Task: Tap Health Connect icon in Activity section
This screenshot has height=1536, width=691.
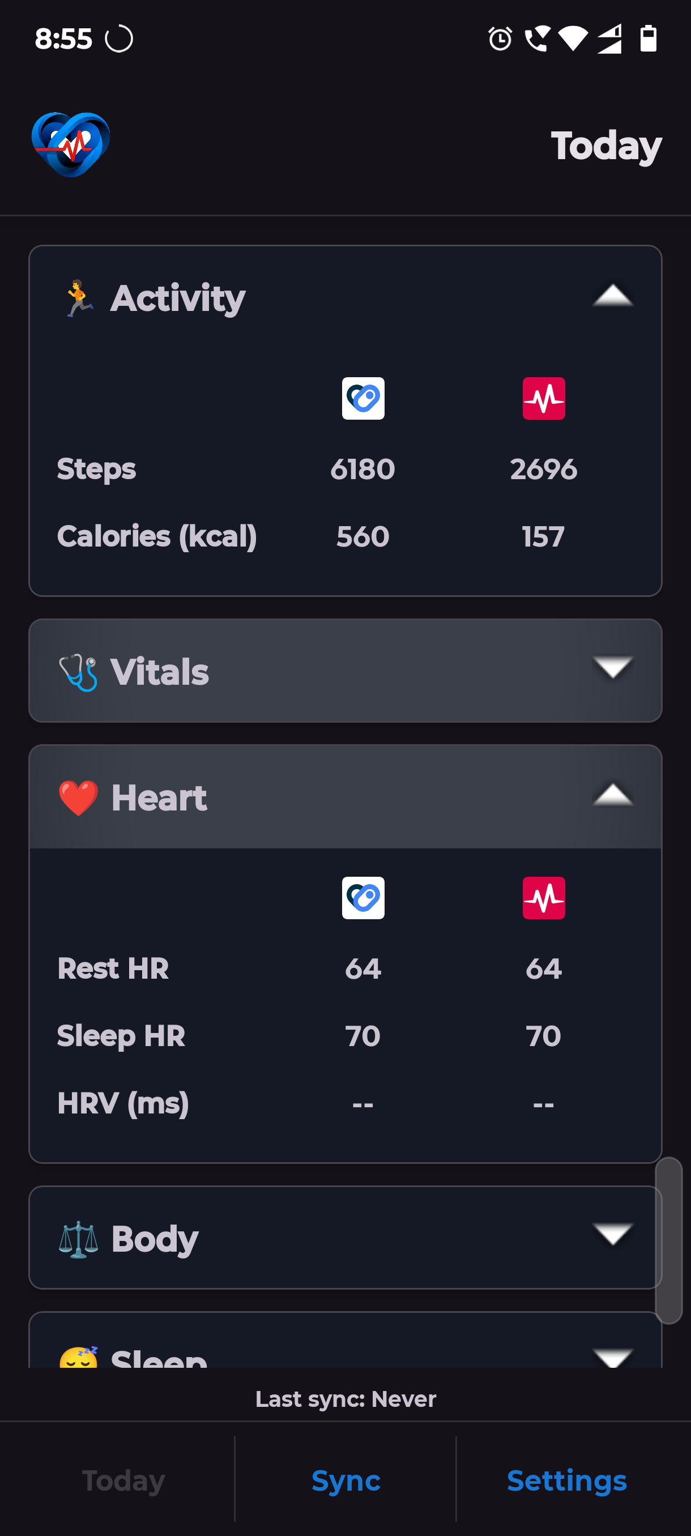Action: click(362, 398)
